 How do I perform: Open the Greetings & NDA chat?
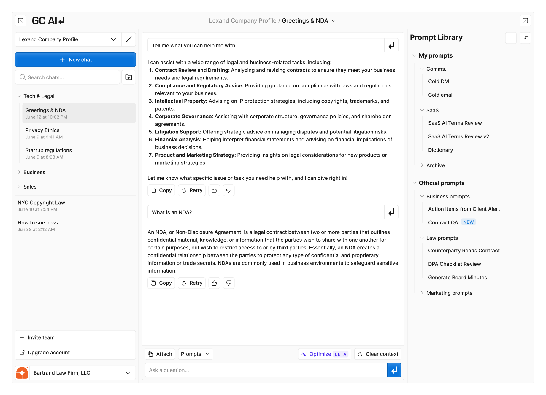point(79,113)
